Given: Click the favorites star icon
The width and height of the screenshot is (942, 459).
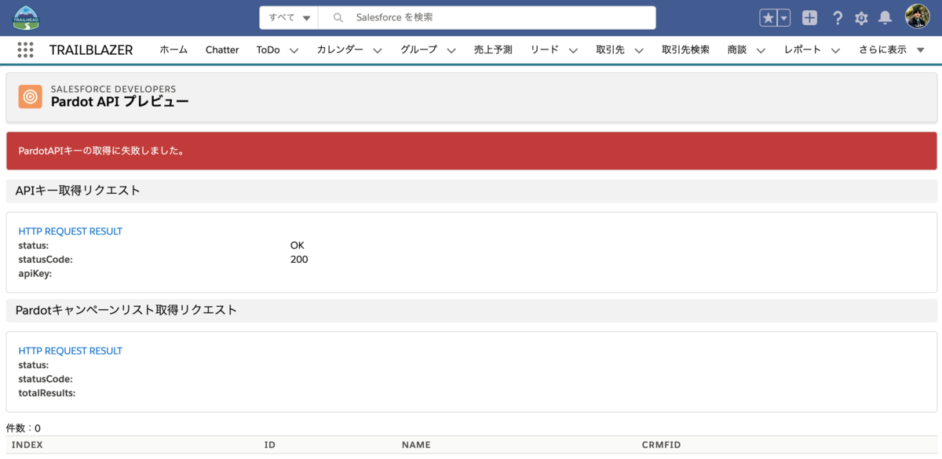Looking at the screenshot, I should [768, 18].
